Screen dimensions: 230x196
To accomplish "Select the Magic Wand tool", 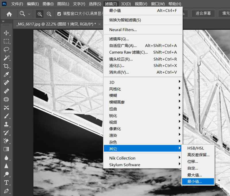I will coord(6,58).
